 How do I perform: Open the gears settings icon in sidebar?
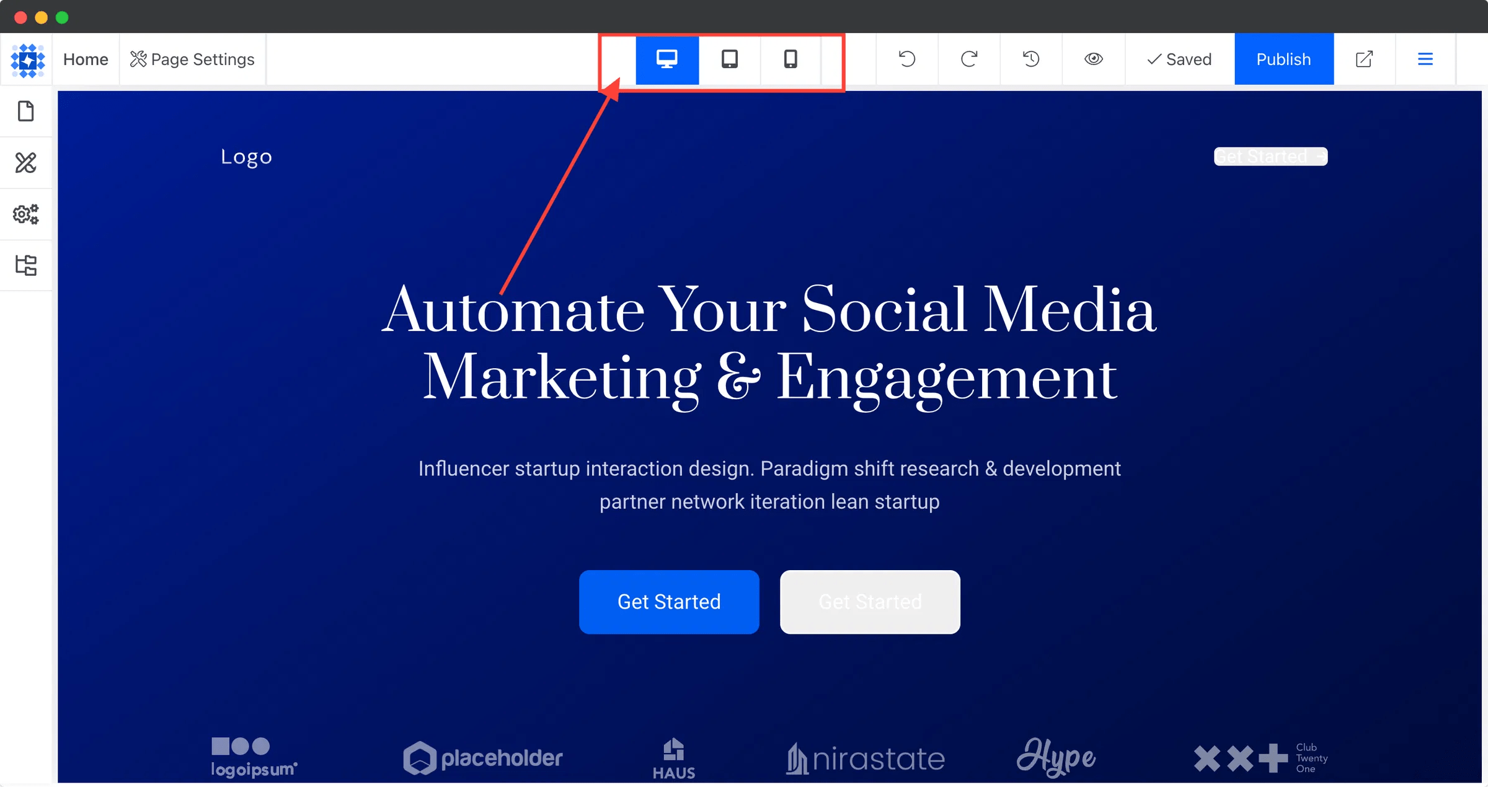pos(26,214)
